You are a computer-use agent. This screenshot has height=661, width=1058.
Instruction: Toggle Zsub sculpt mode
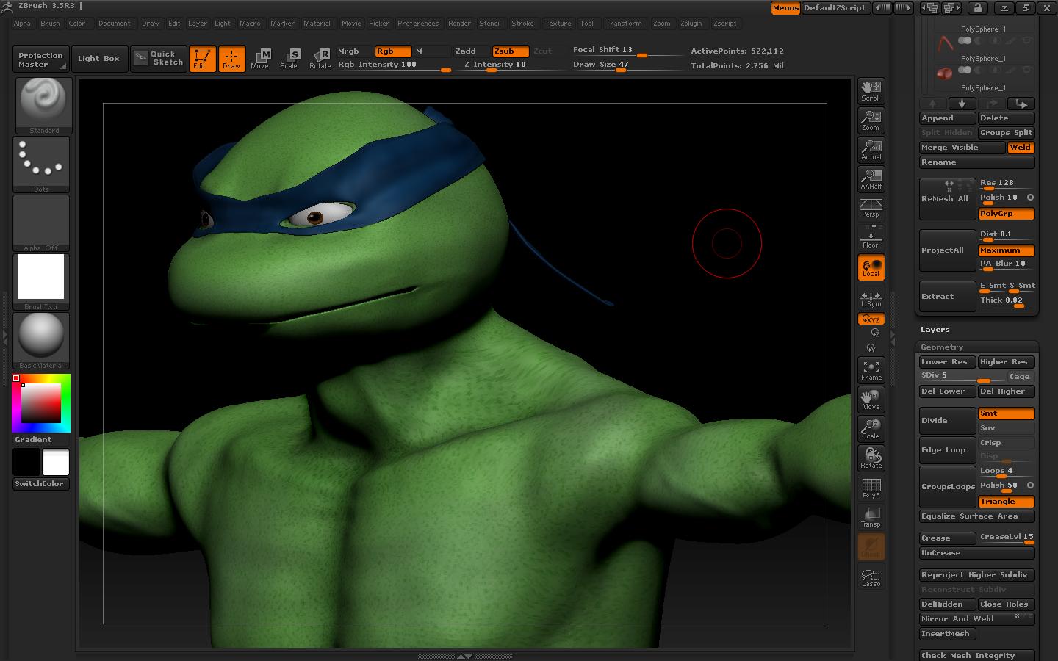tap(510, 51)
